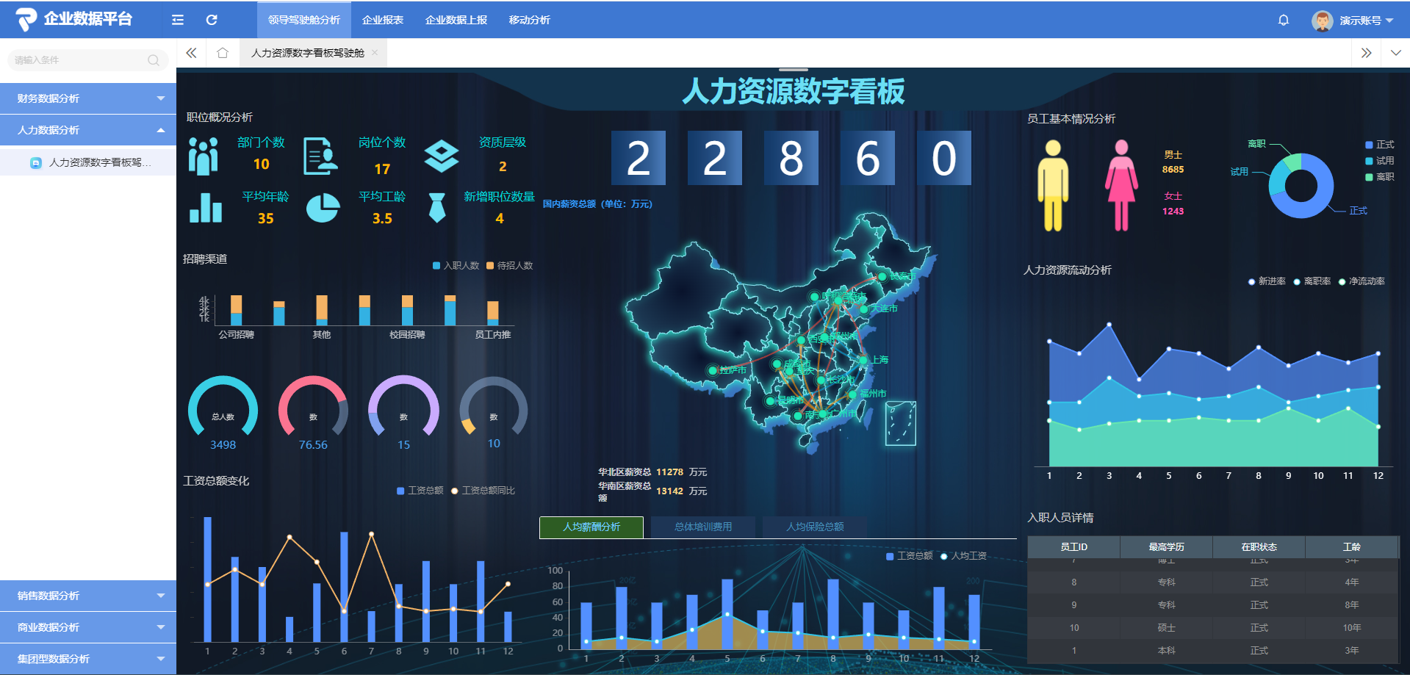Toggle 待招人数 legend in recruitment chart
This screenshot has width=1410, height=675.
click(x=509, y=265)
